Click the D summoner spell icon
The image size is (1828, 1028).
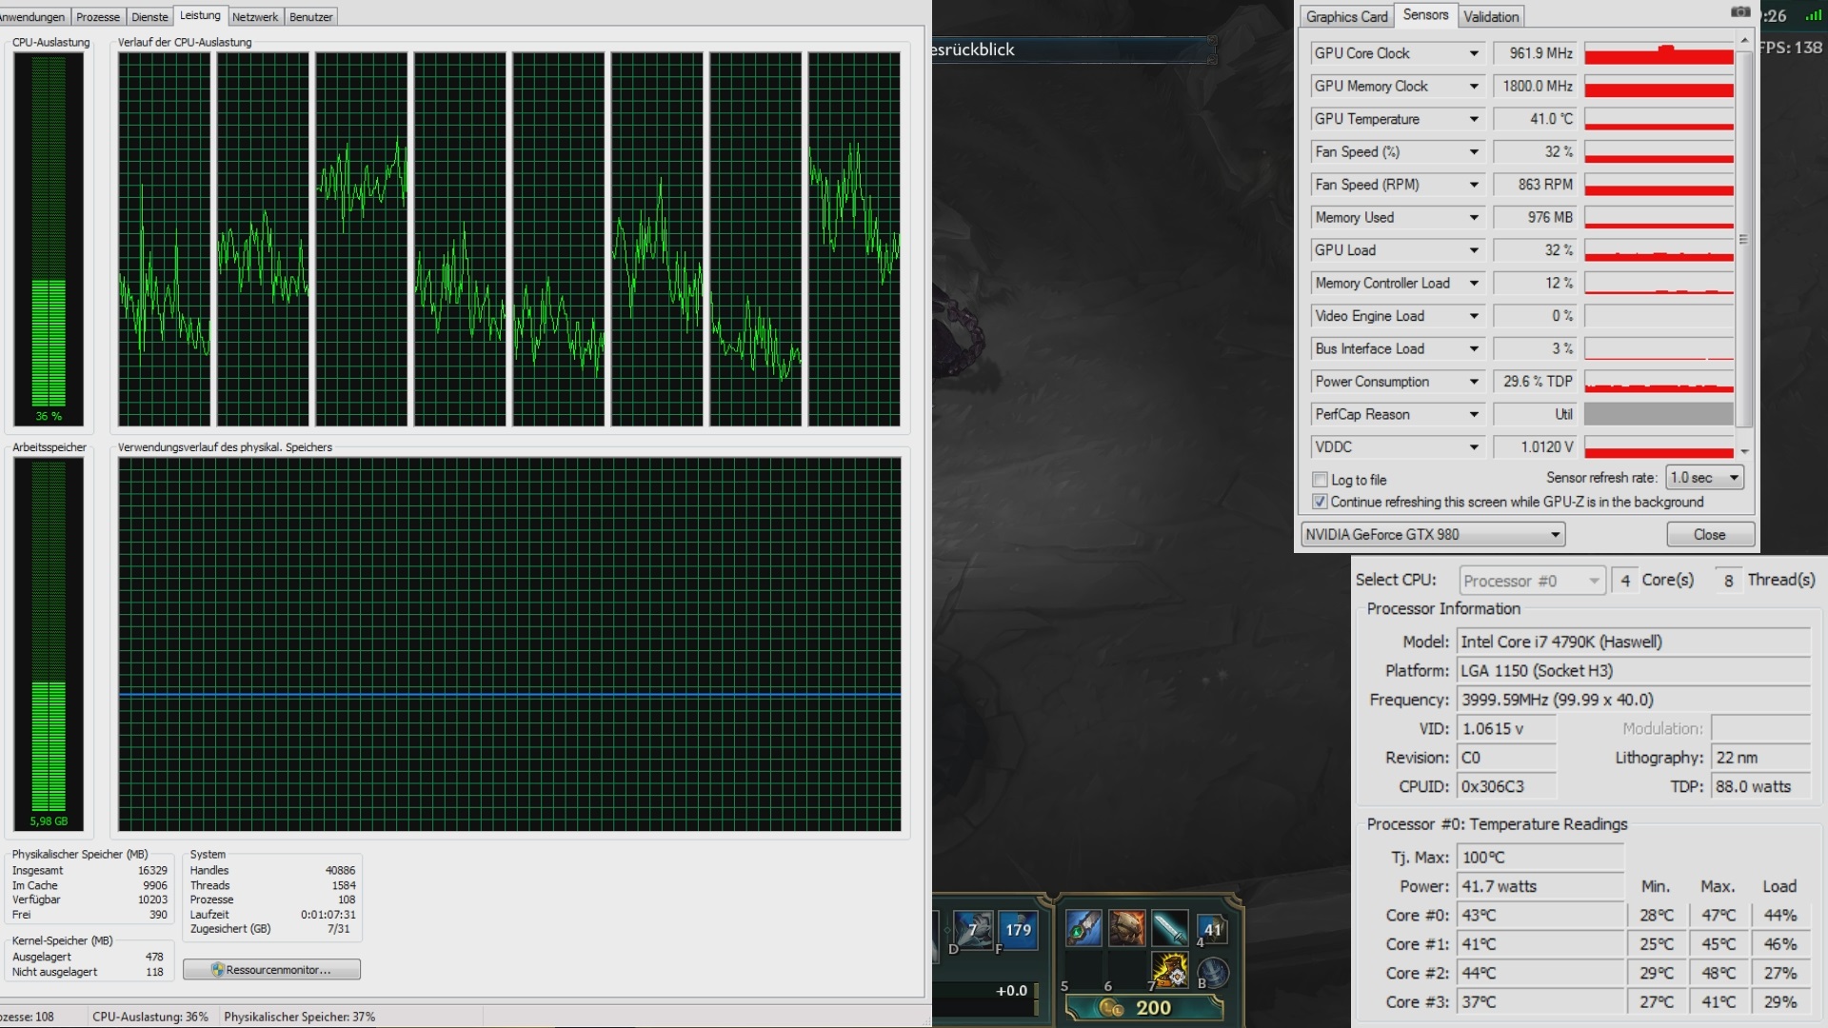click(x=971, y=929)
